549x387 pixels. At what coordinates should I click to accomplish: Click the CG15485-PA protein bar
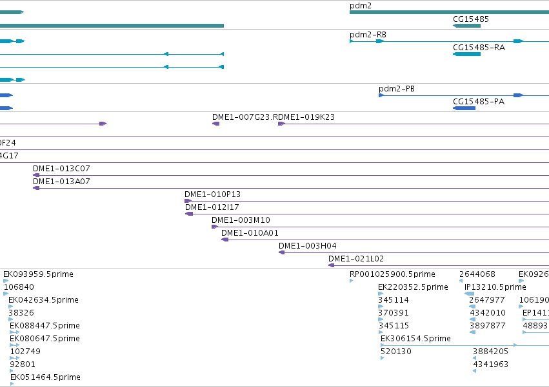[x=464, y=108]
